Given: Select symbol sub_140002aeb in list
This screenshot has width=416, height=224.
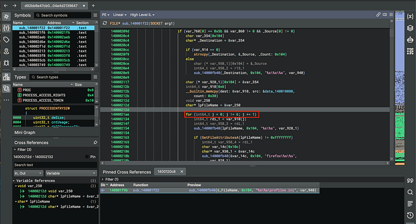Looking at the screenshot, I should (53, 37).
